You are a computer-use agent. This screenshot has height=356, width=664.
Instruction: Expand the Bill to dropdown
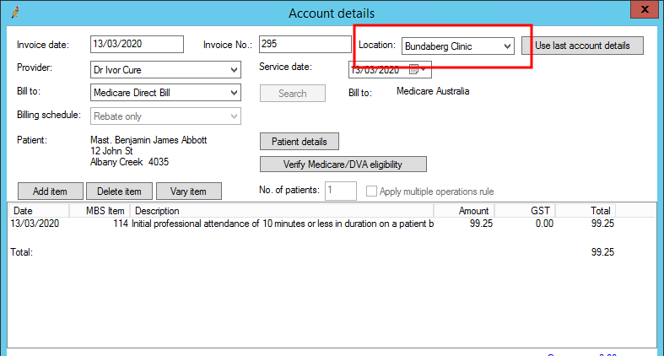[x=234, y=92]
